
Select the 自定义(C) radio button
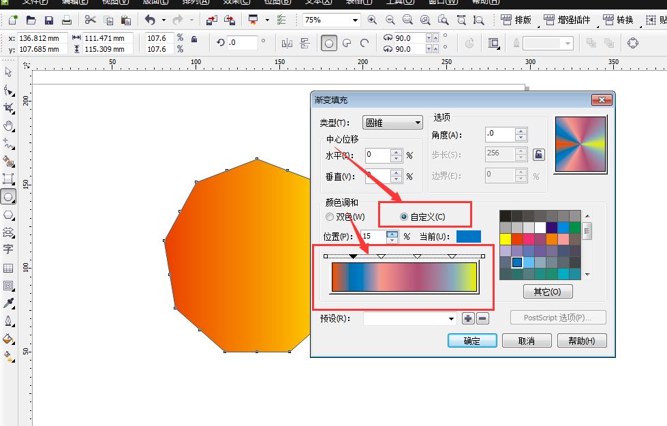[x=403, y=216]
